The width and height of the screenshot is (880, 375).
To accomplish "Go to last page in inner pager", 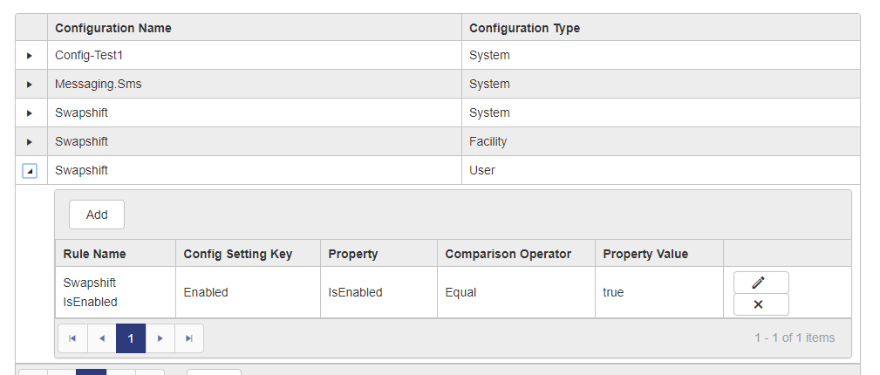I will [189, 338].
